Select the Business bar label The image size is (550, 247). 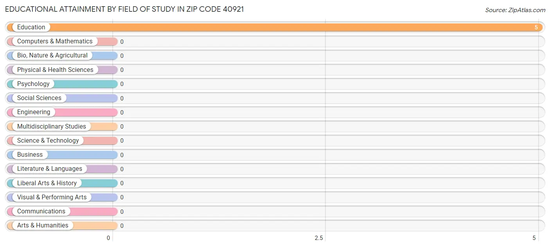[x=30, y=154]
